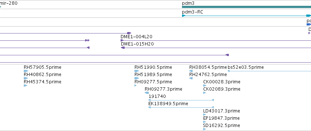Click the pdm3-RC transcript line
Image resolution: width=311 pixels, height=131 pixels.
246,16
